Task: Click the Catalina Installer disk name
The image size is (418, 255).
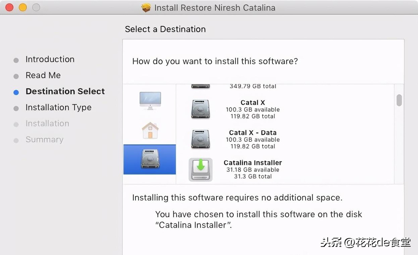Action: coord(253,163)
